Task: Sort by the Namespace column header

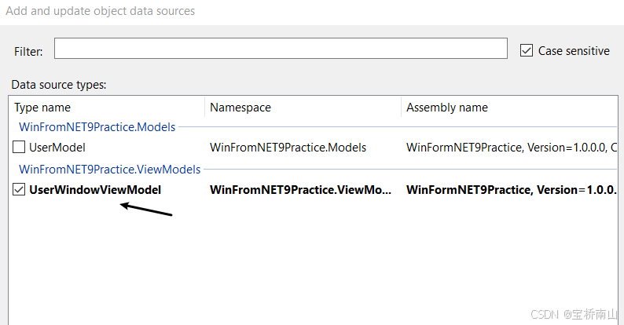Action: [x=240, y=108]
